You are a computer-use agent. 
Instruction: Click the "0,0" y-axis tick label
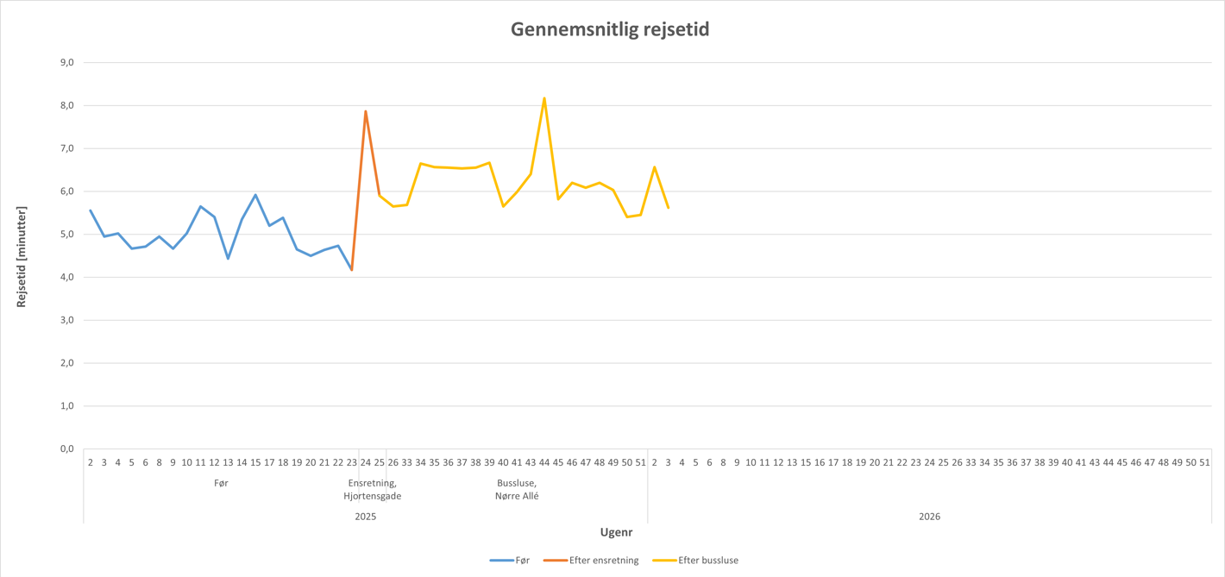(66, 449)
